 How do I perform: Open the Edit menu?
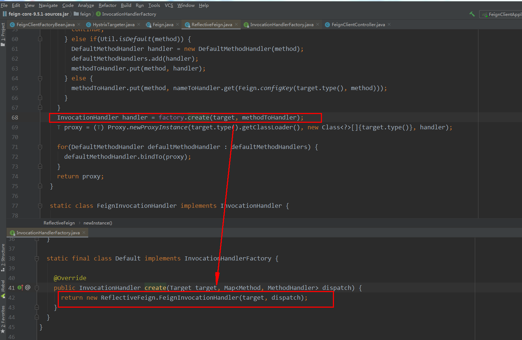[x=16, y=5]
